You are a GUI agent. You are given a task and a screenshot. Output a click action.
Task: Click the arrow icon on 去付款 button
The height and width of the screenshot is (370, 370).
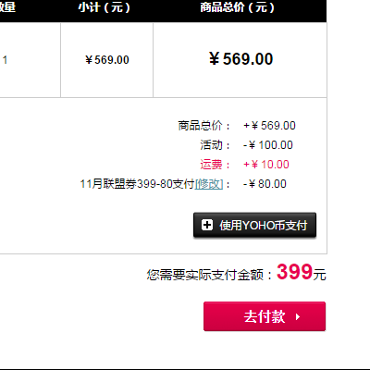298,317
